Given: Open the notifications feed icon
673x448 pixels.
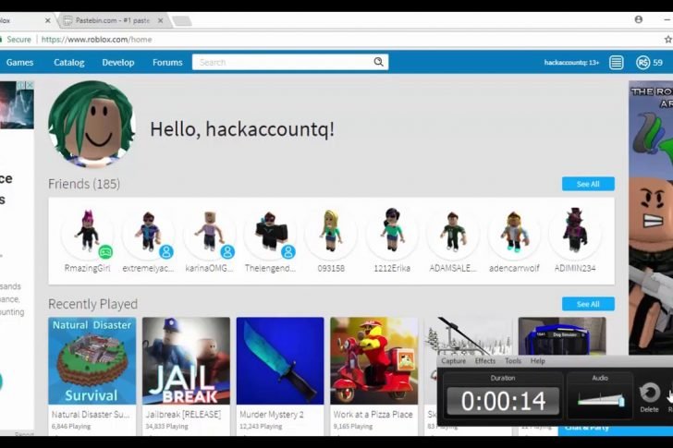Looking at the screenshot, I should tap(617, 62).
